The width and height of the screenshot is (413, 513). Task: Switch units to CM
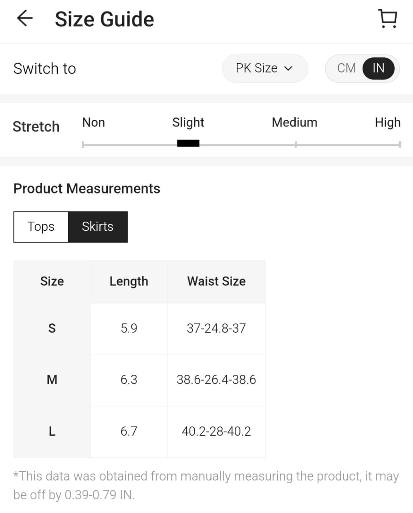[x=346, y=69]
